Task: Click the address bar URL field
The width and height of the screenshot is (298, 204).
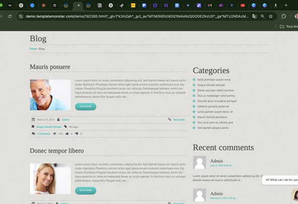Action: pyautogui.click(x=137, y=16)
